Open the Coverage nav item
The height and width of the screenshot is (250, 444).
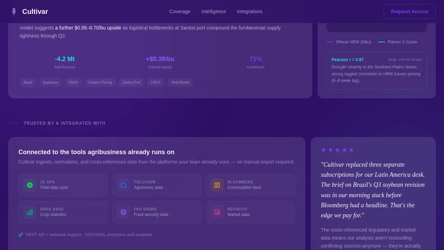pyautogui.click(x=180, y=11)
